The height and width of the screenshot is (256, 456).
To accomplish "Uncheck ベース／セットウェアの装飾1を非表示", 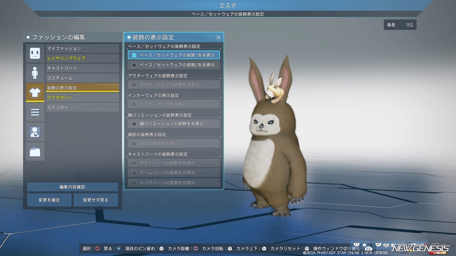I will click(x=134, y=55).
